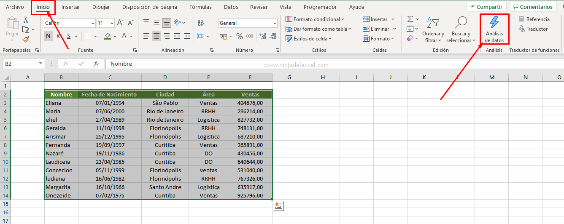This screenshot has width=564, height=224.
Task: Open the font size 11 dropdown
Action: coord(112,23)
